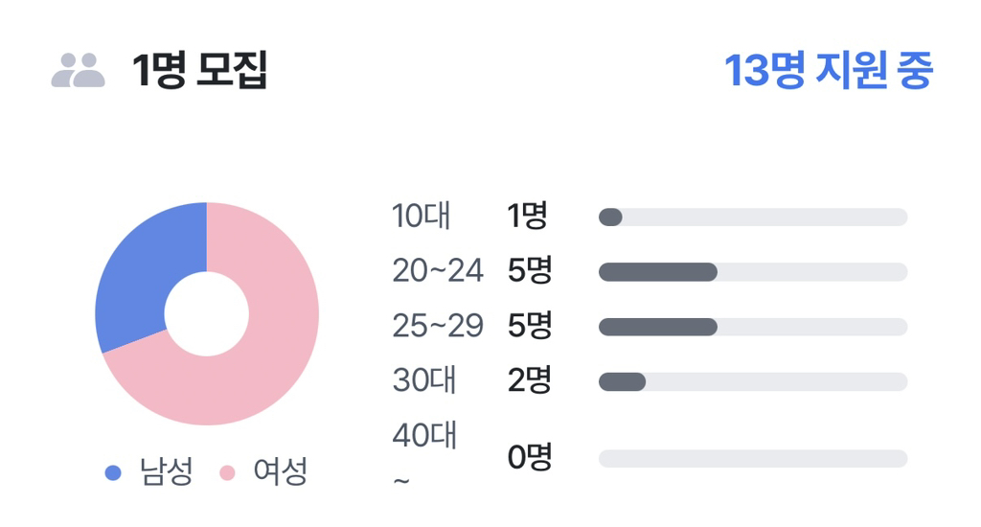This screenshot has height=527, width=981.
Task: Click the '0명' count for 40대~
Action: click(x=530, y=457)
